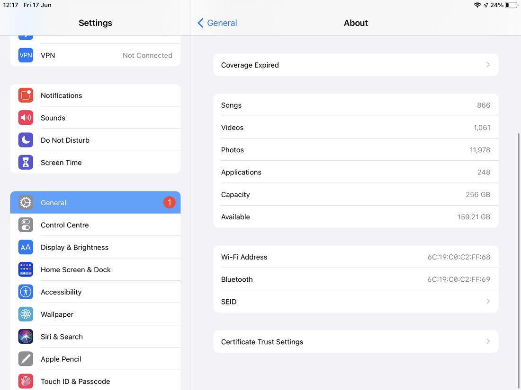Tap the Accessibility figure icon
The width and height of the screenshot is (521, 390).
pyautogui.click(x=26, y=292)
